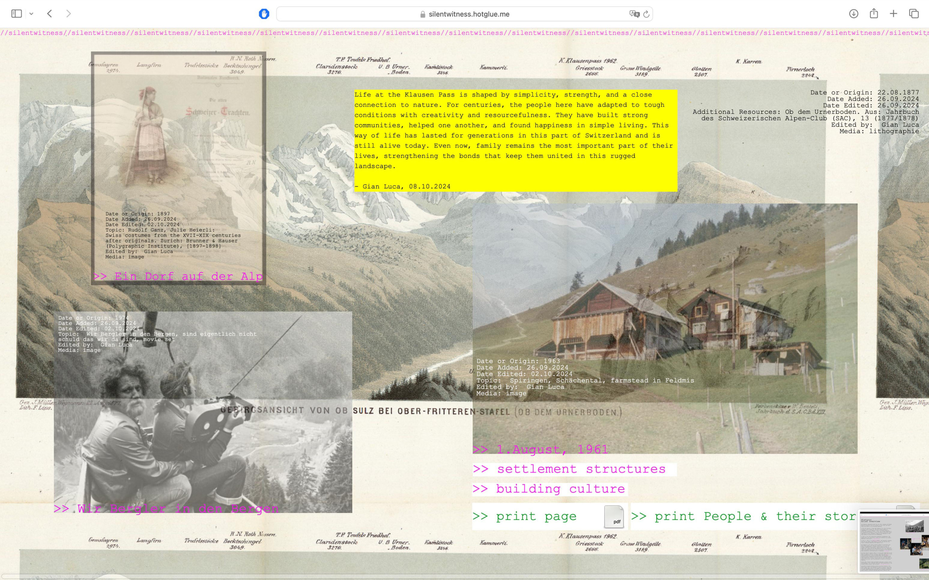Viewport: 929px width, 580px height.
Task: Open the '>> building culture' link
Action: click(x=550, y=489)
